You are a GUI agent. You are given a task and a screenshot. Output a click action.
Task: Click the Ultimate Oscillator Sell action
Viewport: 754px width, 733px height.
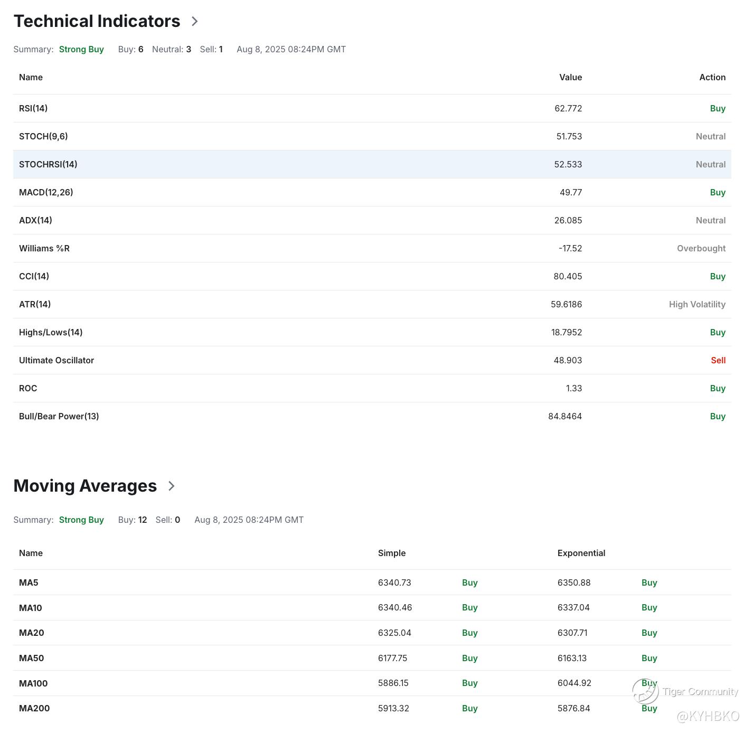point(718,360)
